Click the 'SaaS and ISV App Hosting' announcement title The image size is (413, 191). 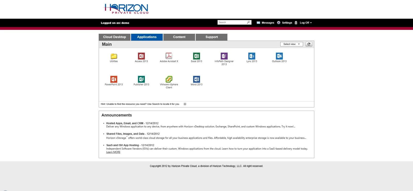(x=123, y=145)
